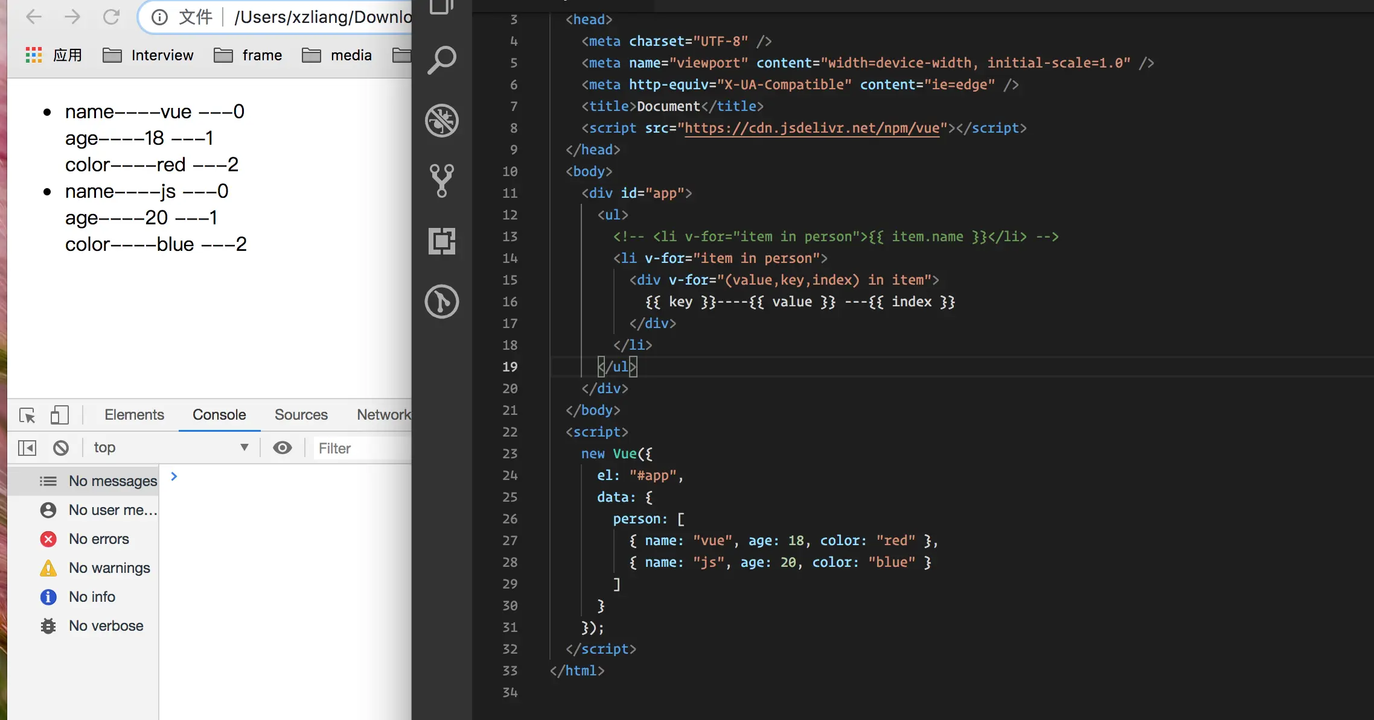Reload the browser page

[111, 17]
